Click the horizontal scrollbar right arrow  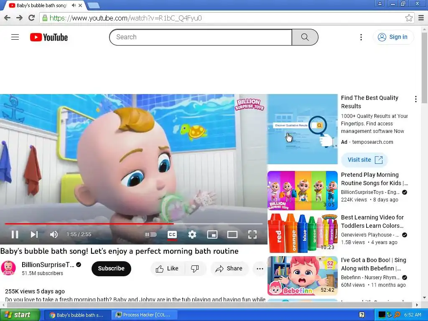point(417,305)
